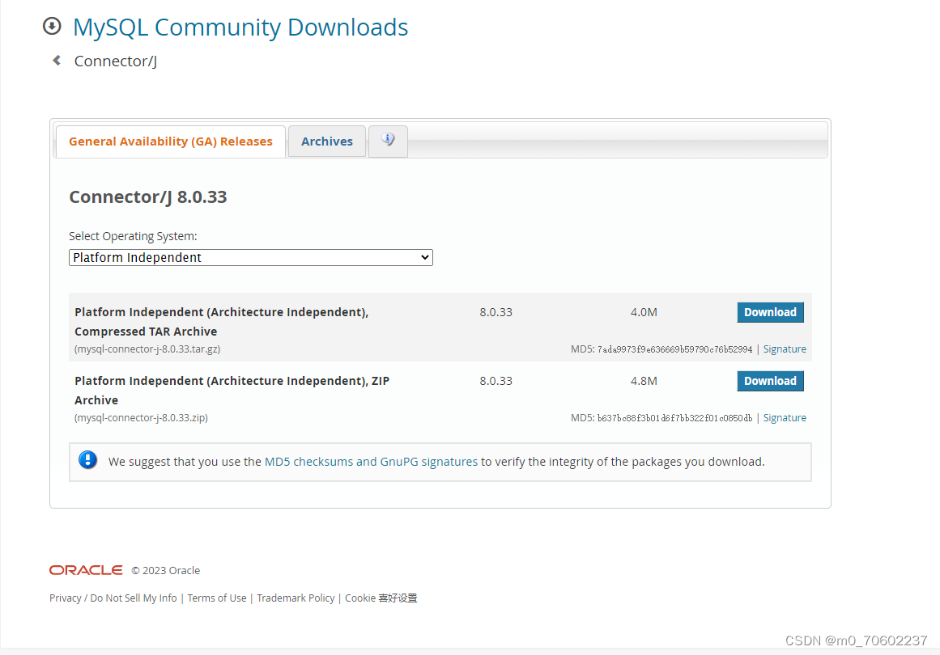Screen dimensions: 940x655
Task: Open Signature link for tar.gz file
Action: [x=784, y=349]
